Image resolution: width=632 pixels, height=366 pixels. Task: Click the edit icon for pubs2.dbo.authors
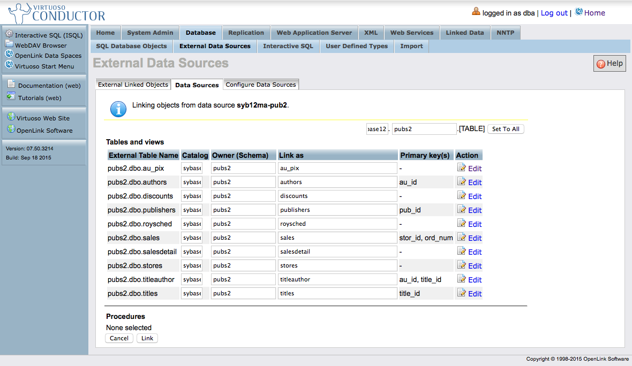[x=462, y=181]
